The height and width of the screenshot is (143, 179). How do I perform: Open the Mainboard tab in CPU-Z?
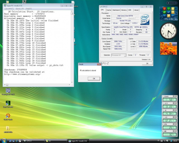pyautogui.click(x=116, y=10)
